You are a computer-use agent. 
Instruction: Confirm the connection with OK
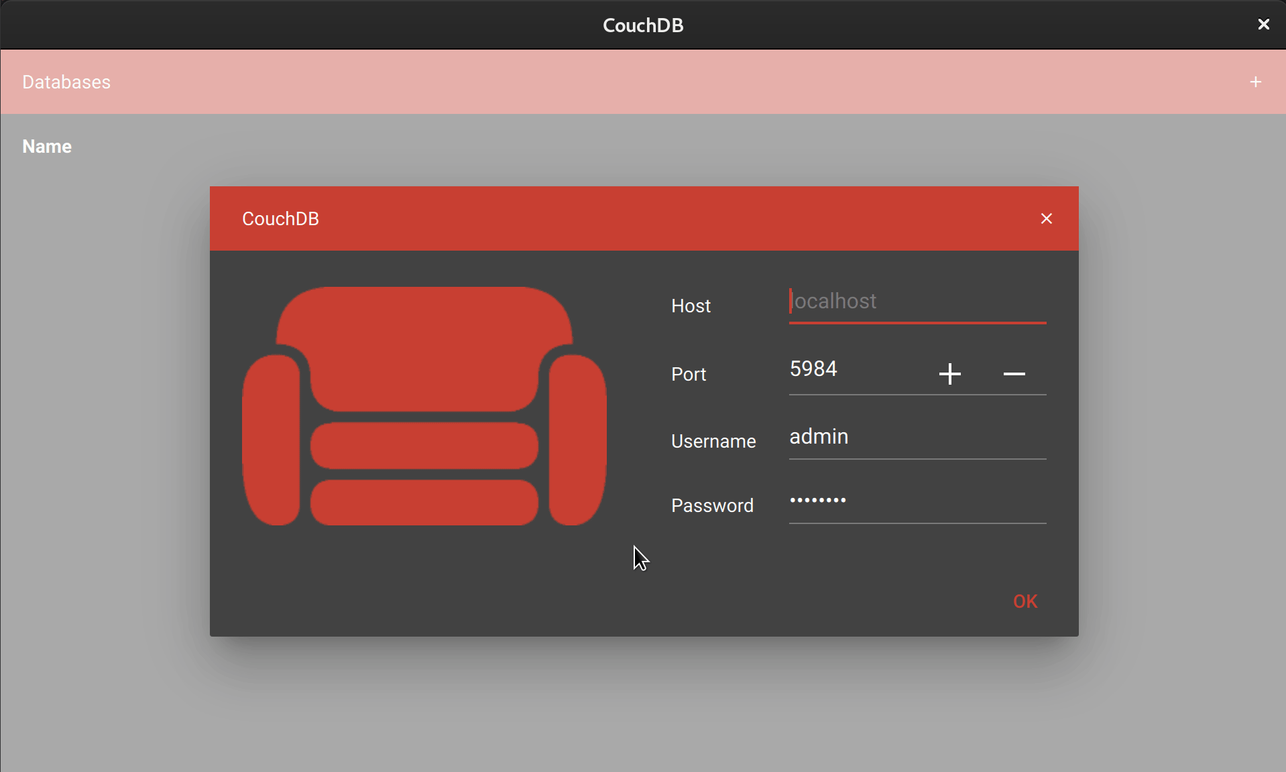pyautogui.click(x=1025, y=602)
